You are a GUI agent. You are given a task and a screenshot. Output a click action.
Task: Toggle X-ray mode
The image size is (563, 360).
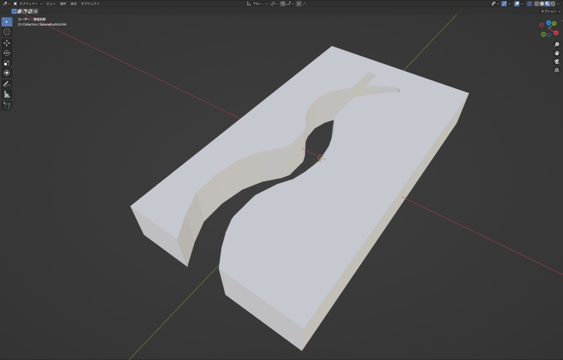tap(529, 4)
